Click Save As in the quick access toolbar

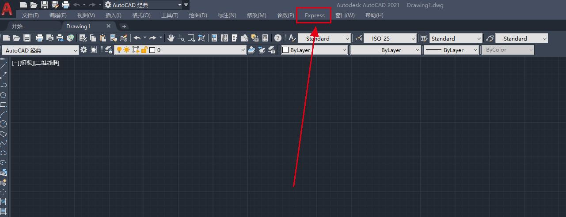55,5
